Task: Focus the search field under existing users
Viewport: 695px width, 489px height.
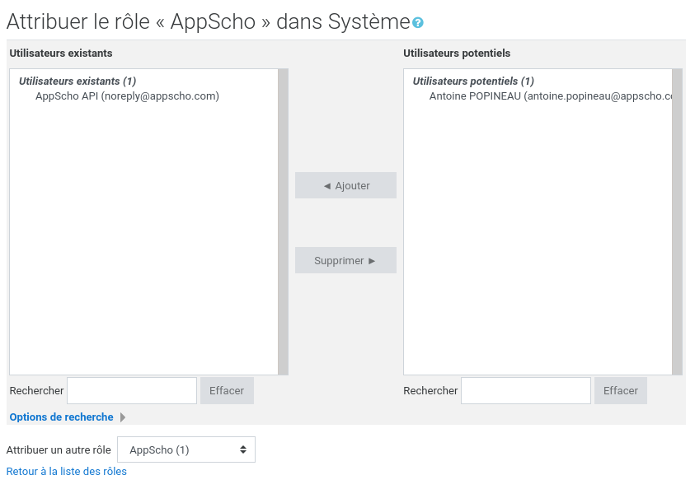Action: click(132, 390)
